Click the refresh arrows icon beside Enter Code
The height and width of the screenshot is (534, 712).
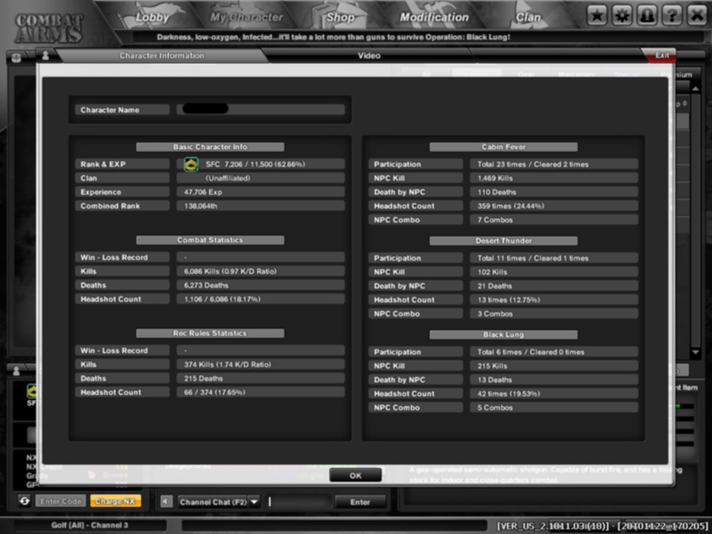(x=24, y=501)
